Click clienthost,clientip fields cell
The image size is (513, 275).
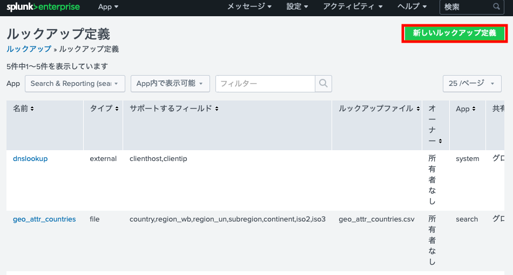(158, 158)
